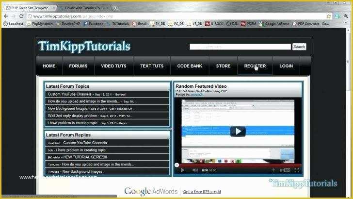Image resolution: width=353 pixels, height=199 pixels.
Task: Click the TimKippTutorials site logo
Action: [84, 47]
